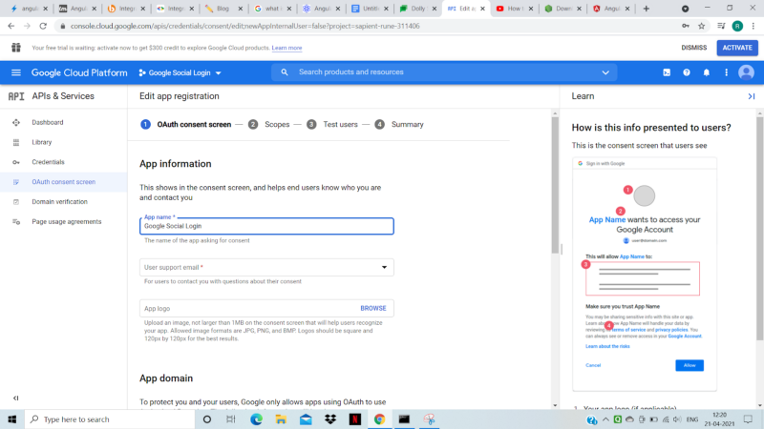Open File Explorer from the taskbar

click(281, 419)
